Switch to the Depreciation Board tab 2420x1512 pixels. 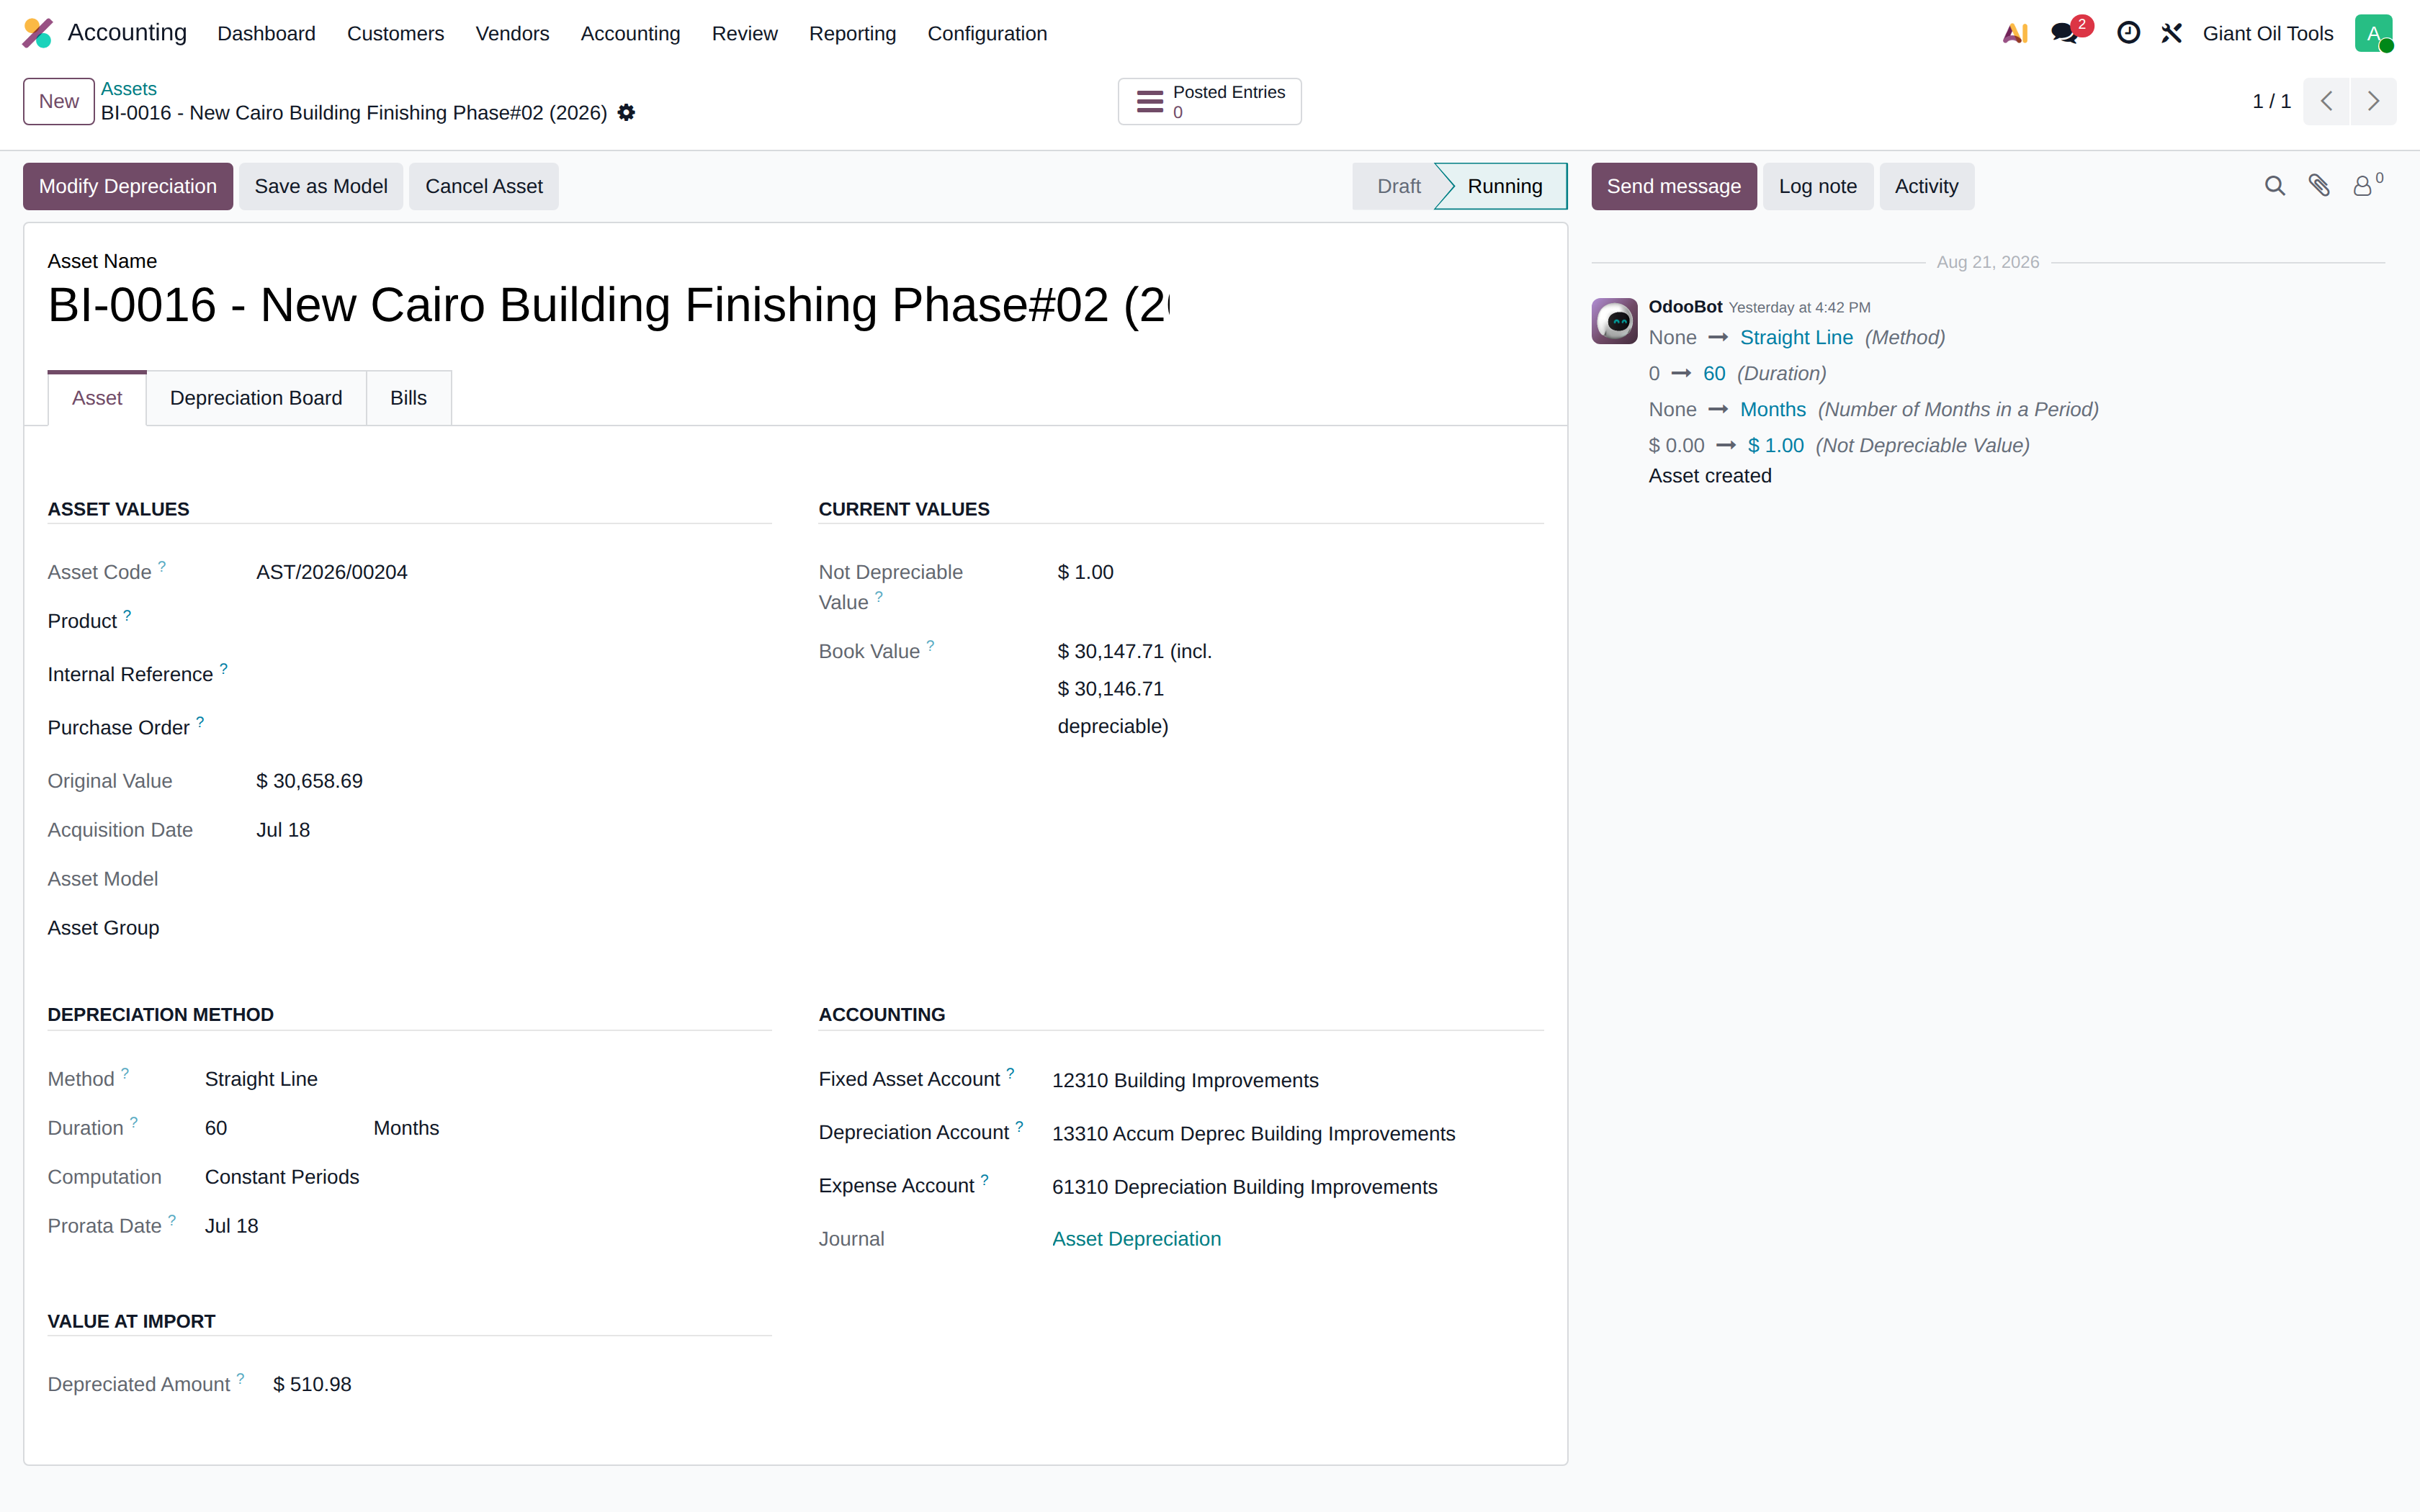pos(256,398)
